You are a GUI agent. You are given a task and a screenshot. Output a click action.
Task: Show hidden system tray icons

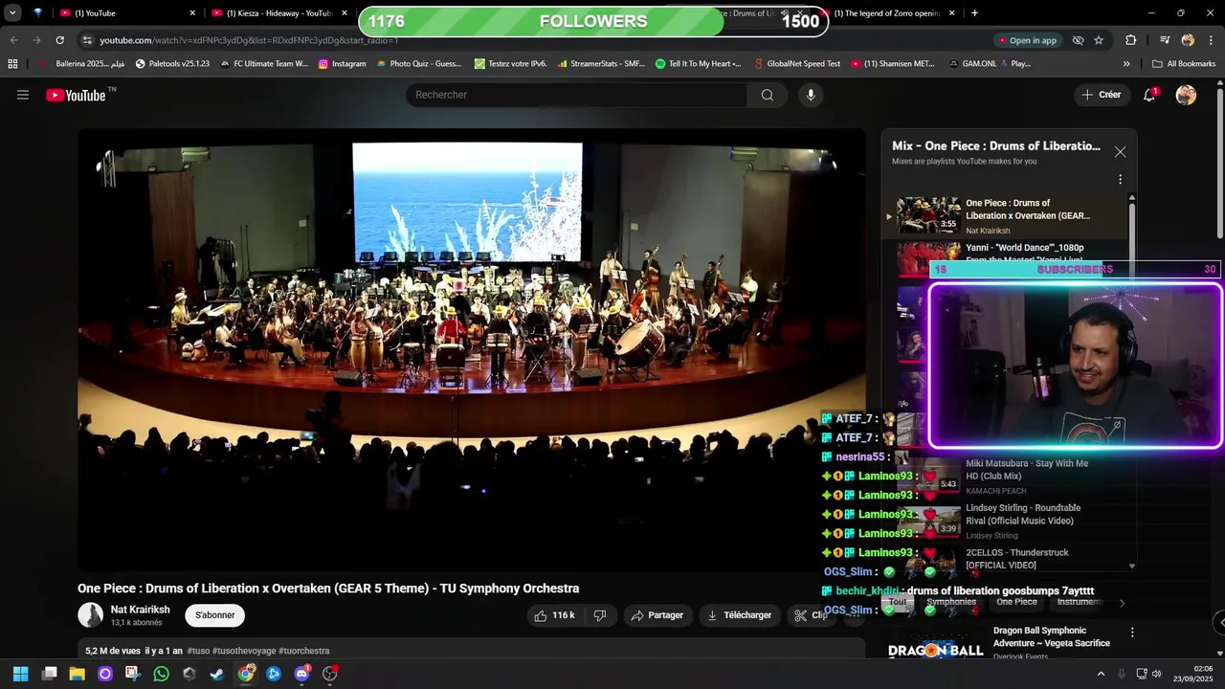coord(1101,674)
